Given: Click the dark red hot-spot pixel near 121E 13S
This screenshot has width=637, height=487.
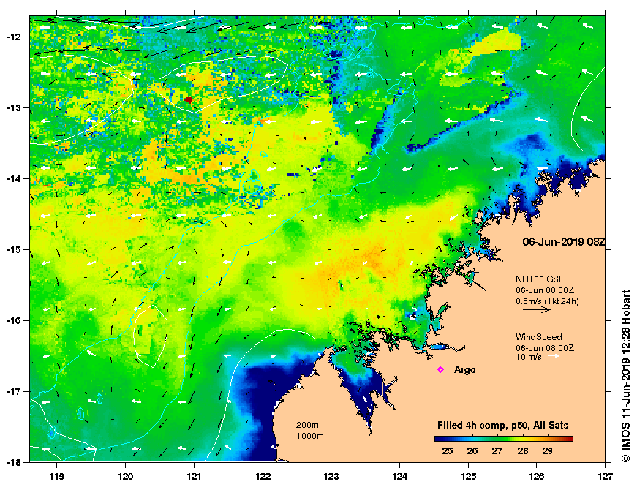Looking at the screenshot, I should click(189, 100).
